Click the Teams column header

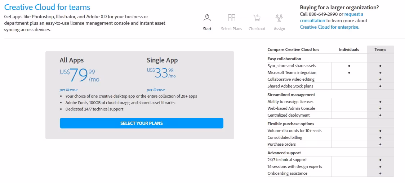(x=380, y=50)
